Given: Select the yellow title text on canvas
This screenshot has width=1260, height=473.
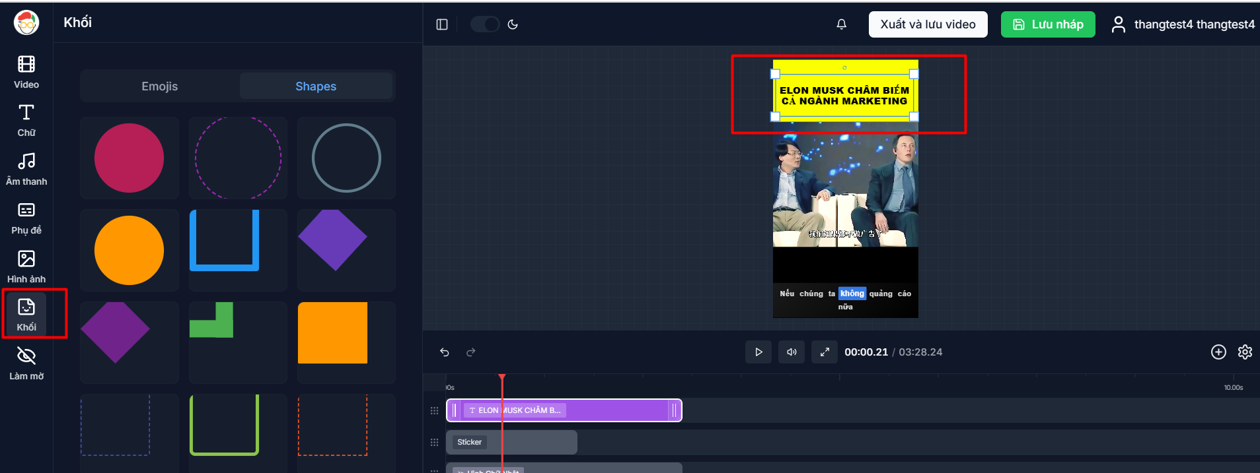Looking at the screenshot, I should tap(844, 96).
